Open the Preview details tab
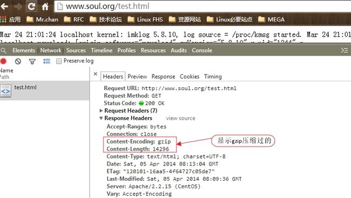Viewport: 351px width, 198px height. click(137, 77)
